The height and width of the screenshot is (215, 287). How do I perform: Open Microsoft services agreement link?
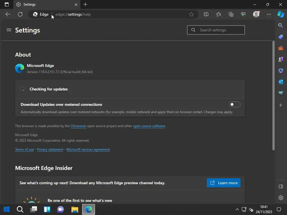click(88, 149)
